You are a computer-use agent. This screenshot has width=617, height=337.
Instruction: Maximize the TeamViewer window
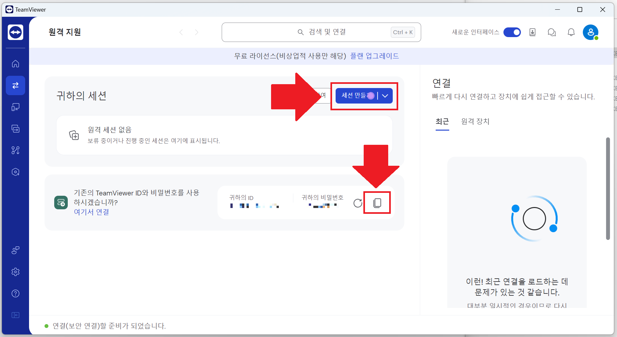point(580,10)
